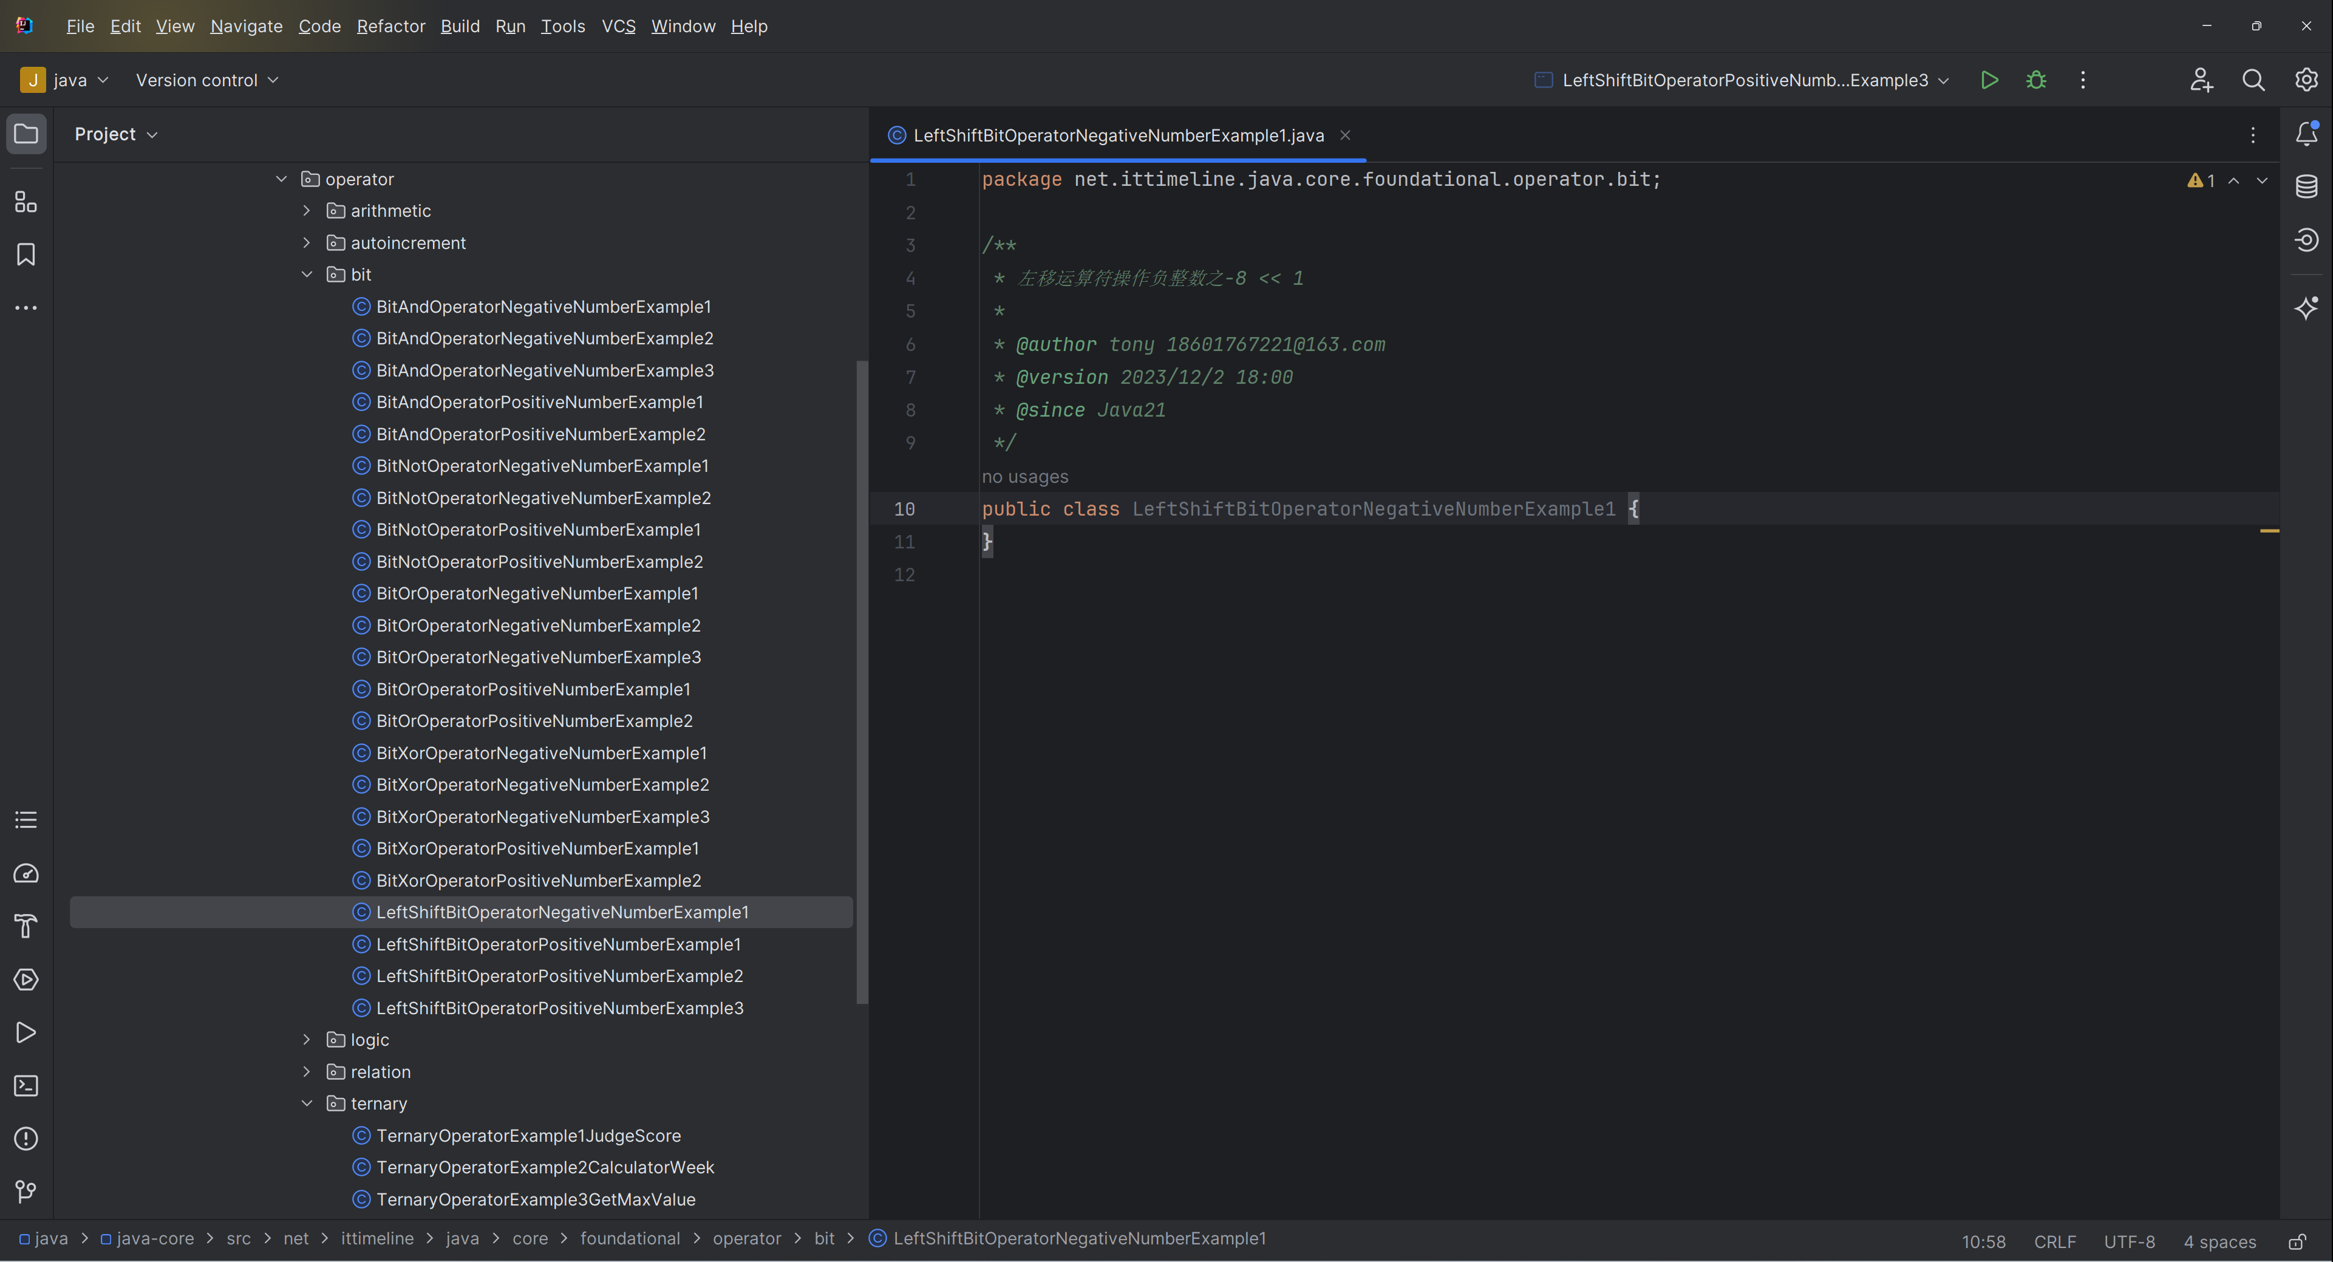Open the VCS menu
Image resolution: width=2333 pixels, height=1262 pixels.
619,26
